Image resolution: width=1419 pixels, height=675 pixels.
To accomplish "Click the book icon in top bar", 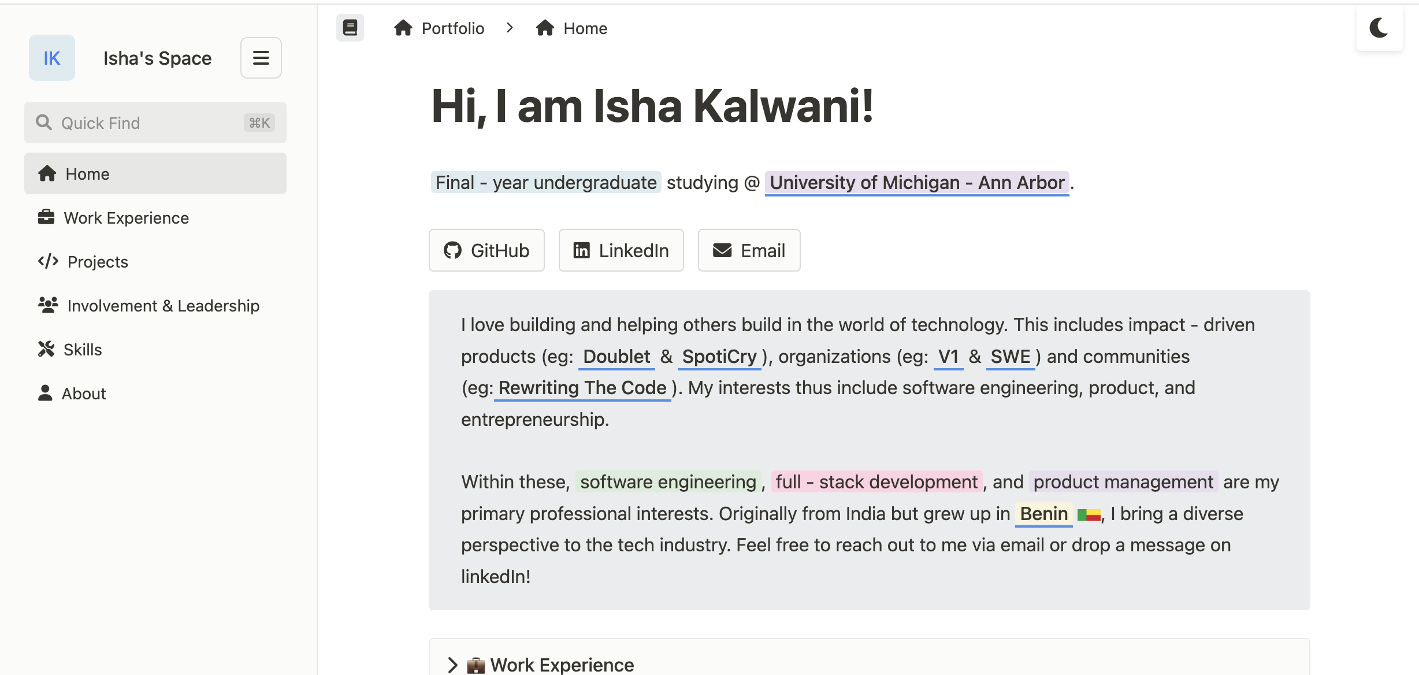I will pyautogui.click(x=350, y=28).
